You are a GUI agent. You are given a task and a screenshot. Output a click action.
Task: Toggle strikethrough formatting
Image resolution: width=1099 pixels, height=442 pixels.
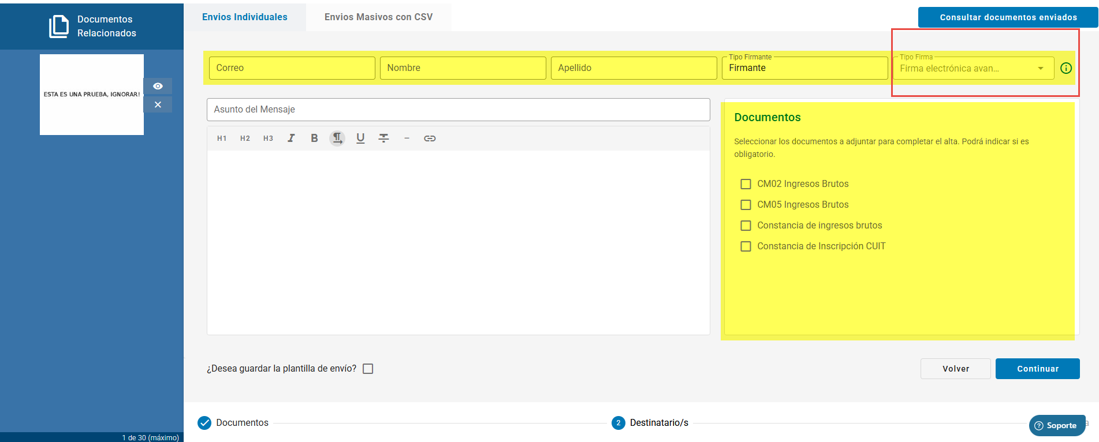coord(383,138)
